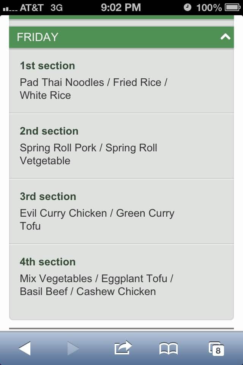Tap the Spring Roll Pork entry

pos(58,148)
